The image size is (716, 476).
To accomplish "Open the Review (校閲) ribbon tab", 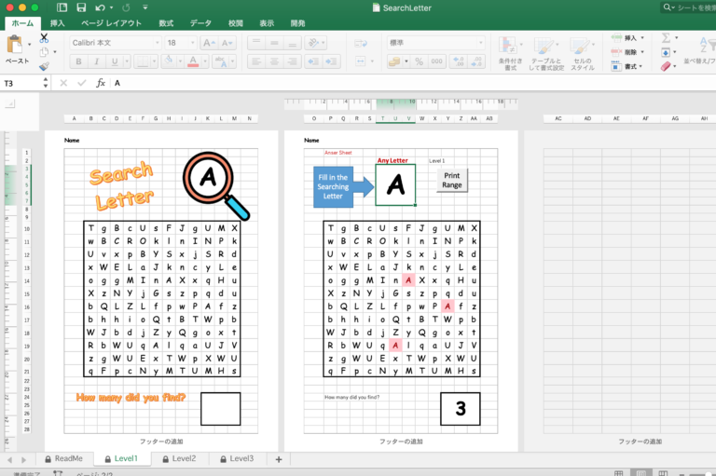I will pyautogui.click(x=236, y=23).
